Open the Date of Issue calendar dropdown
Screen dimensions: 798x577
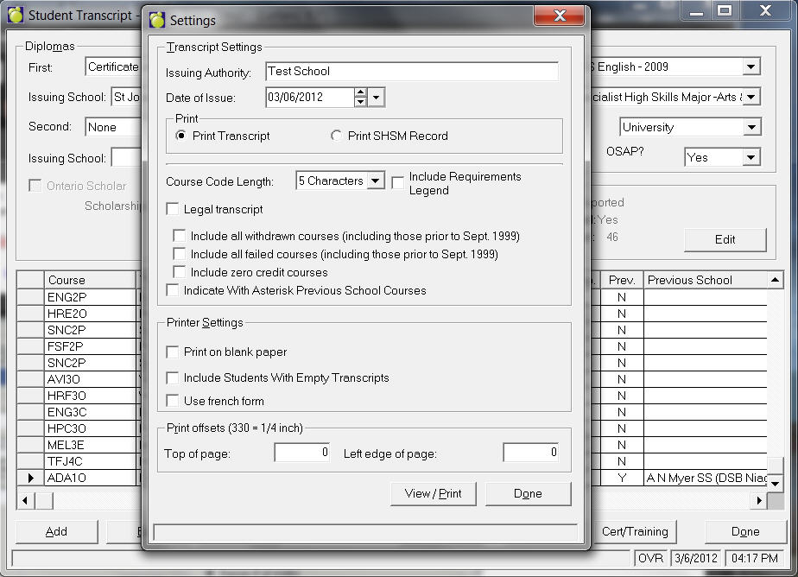click(376, 98)
